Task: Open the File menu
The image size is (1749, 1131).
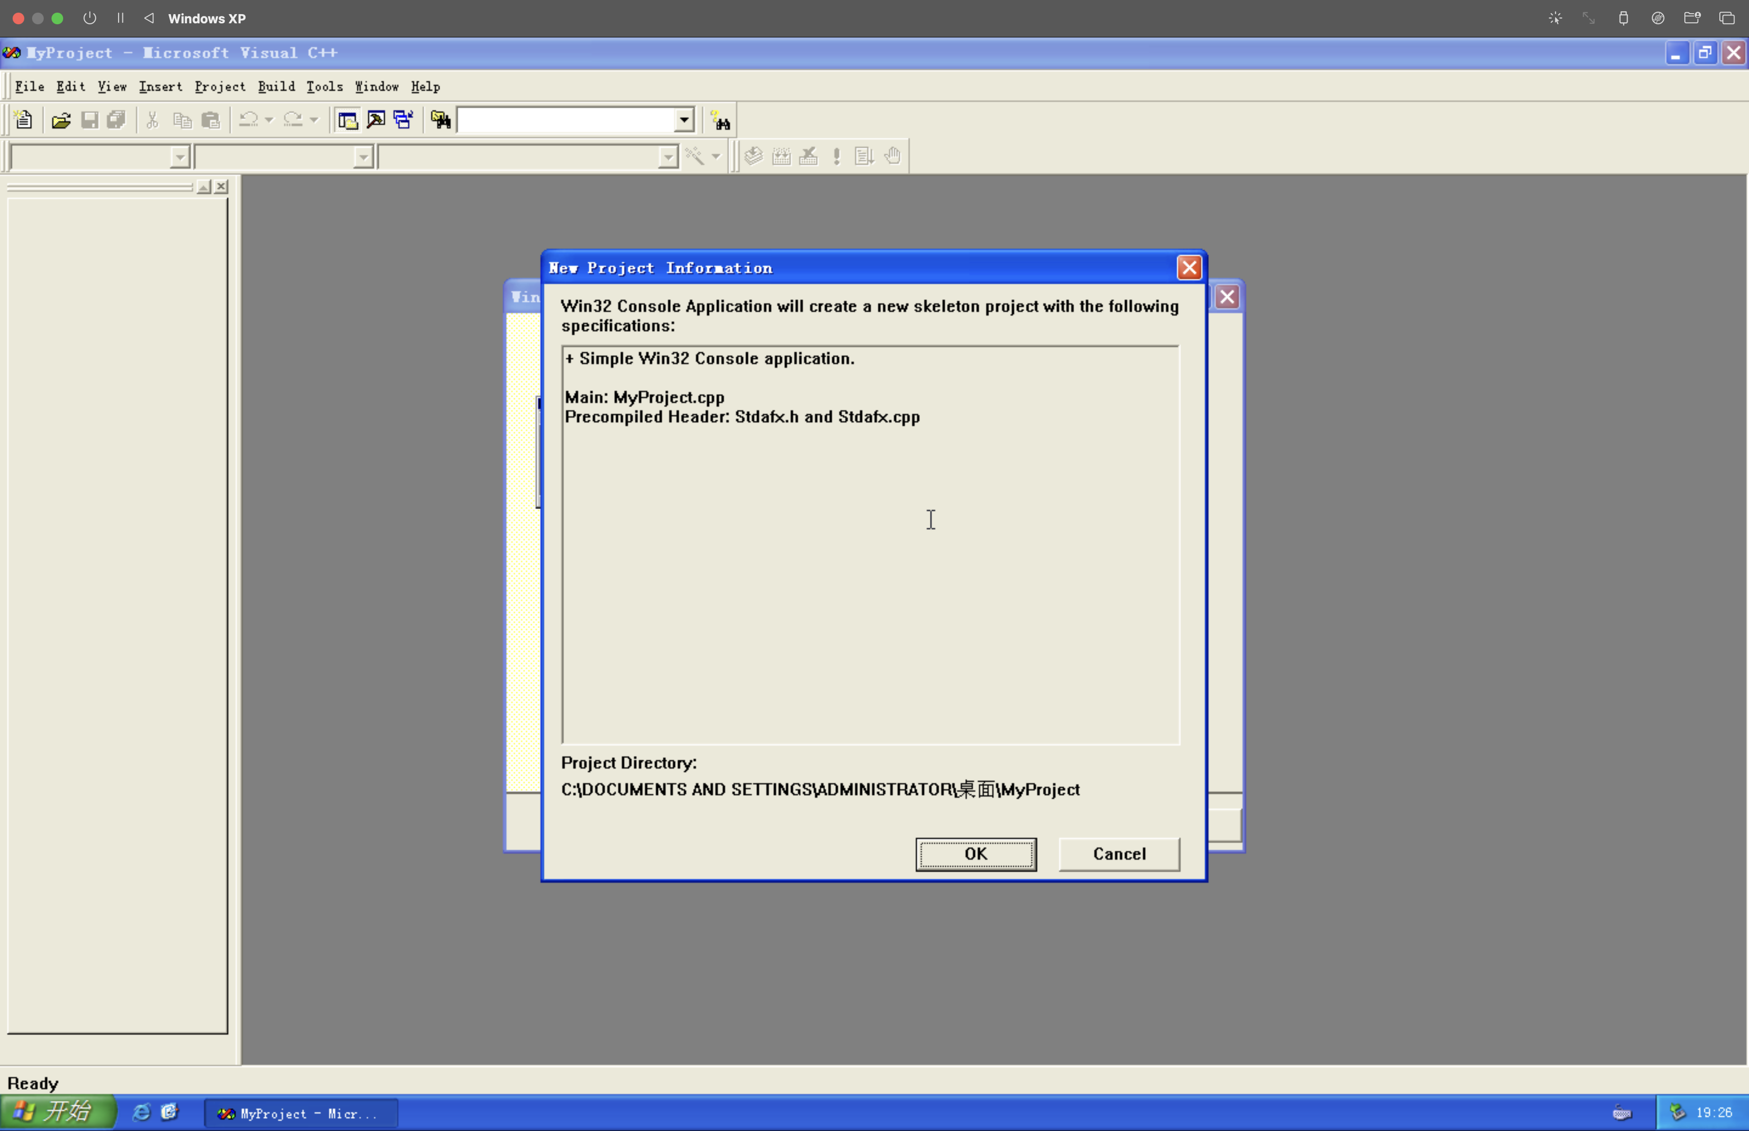Action: pyautogui.click(x=29, y=86)
